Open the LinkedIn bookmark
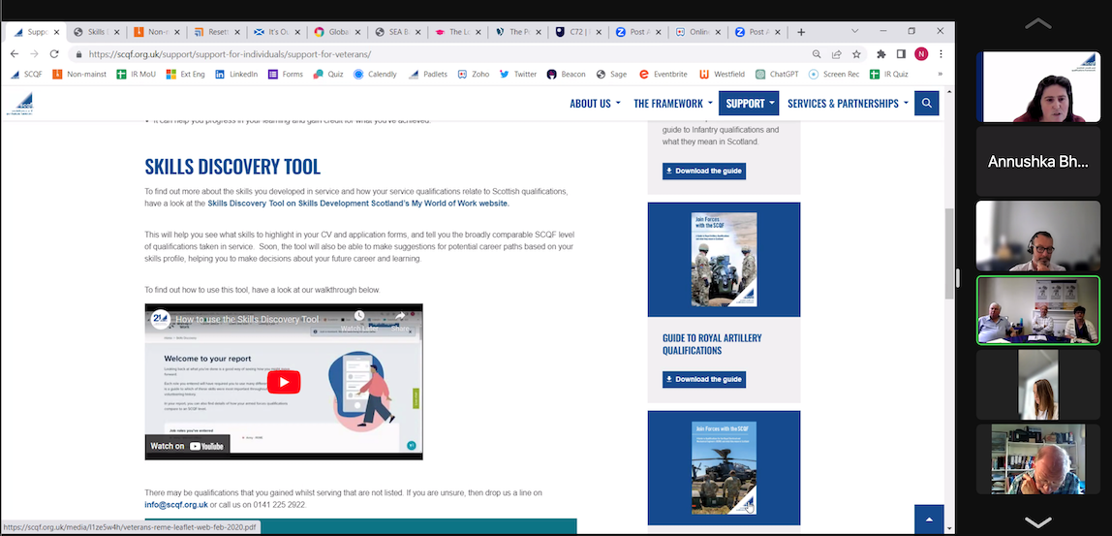This screenshot has width=1112, height=536. pyautogui.click(x=237, y=74)
